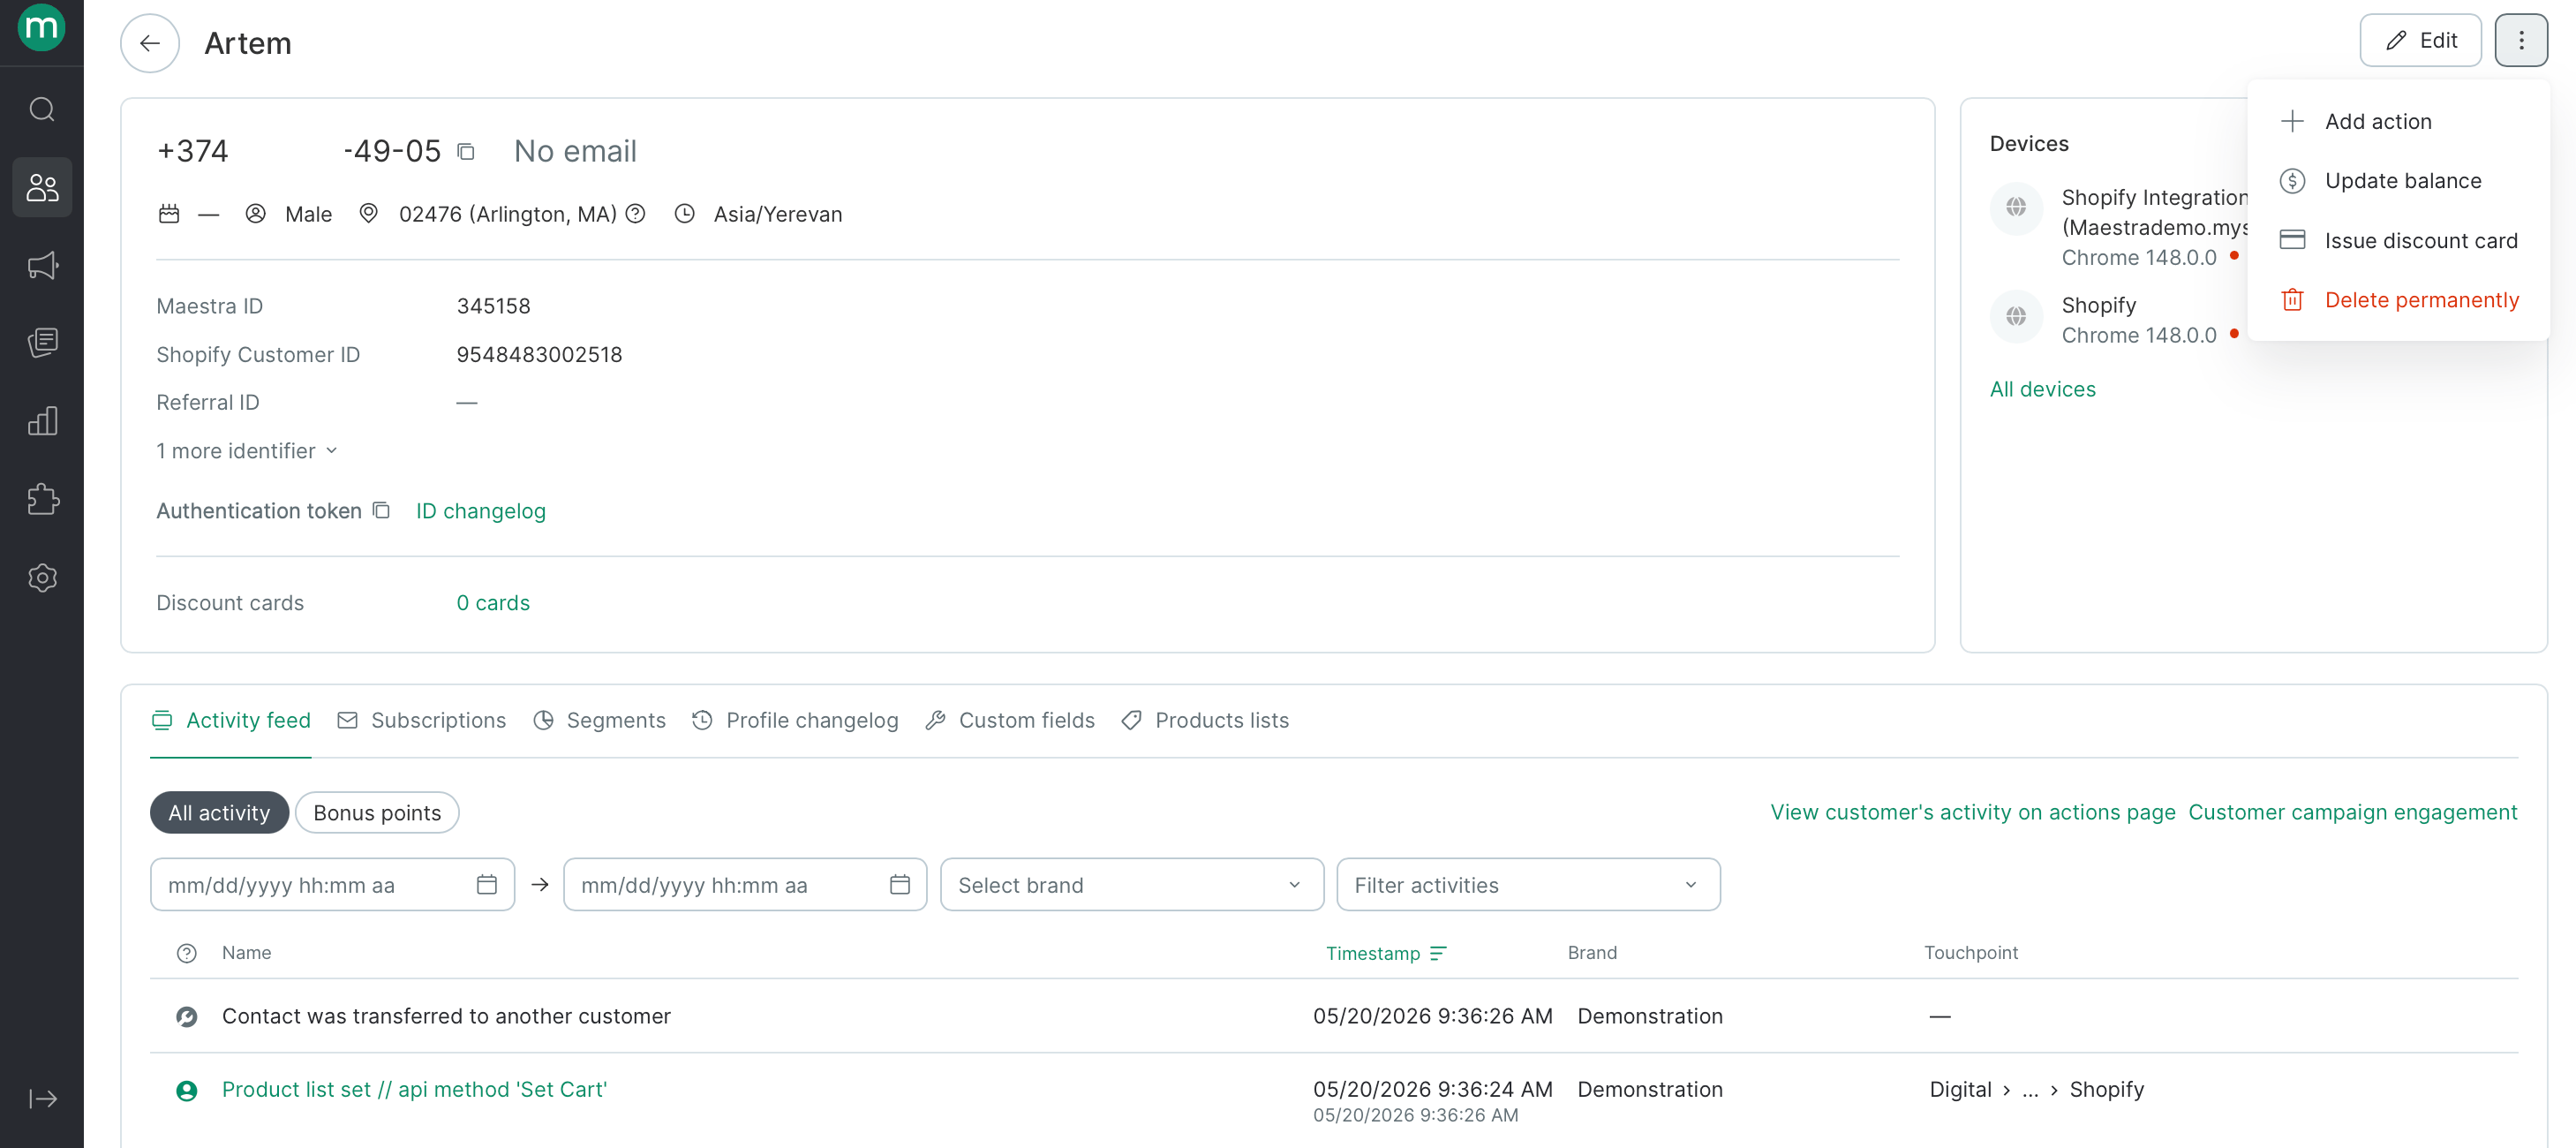Open second date field calendar icon
The width and height of the screenshot is (2576, 1148).
pos(900,885)
